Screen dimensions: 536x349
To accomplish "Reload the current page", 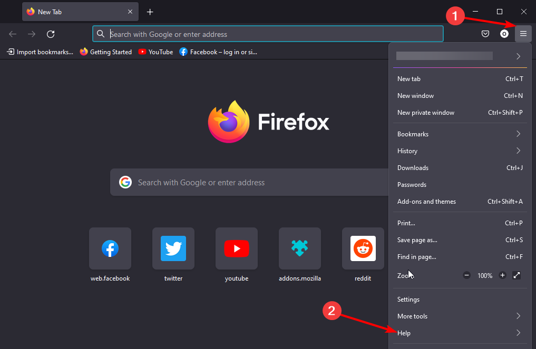I will click(x=51, y=34).
